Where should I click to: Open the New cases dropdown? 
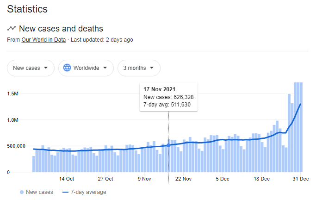coord(31,68)
